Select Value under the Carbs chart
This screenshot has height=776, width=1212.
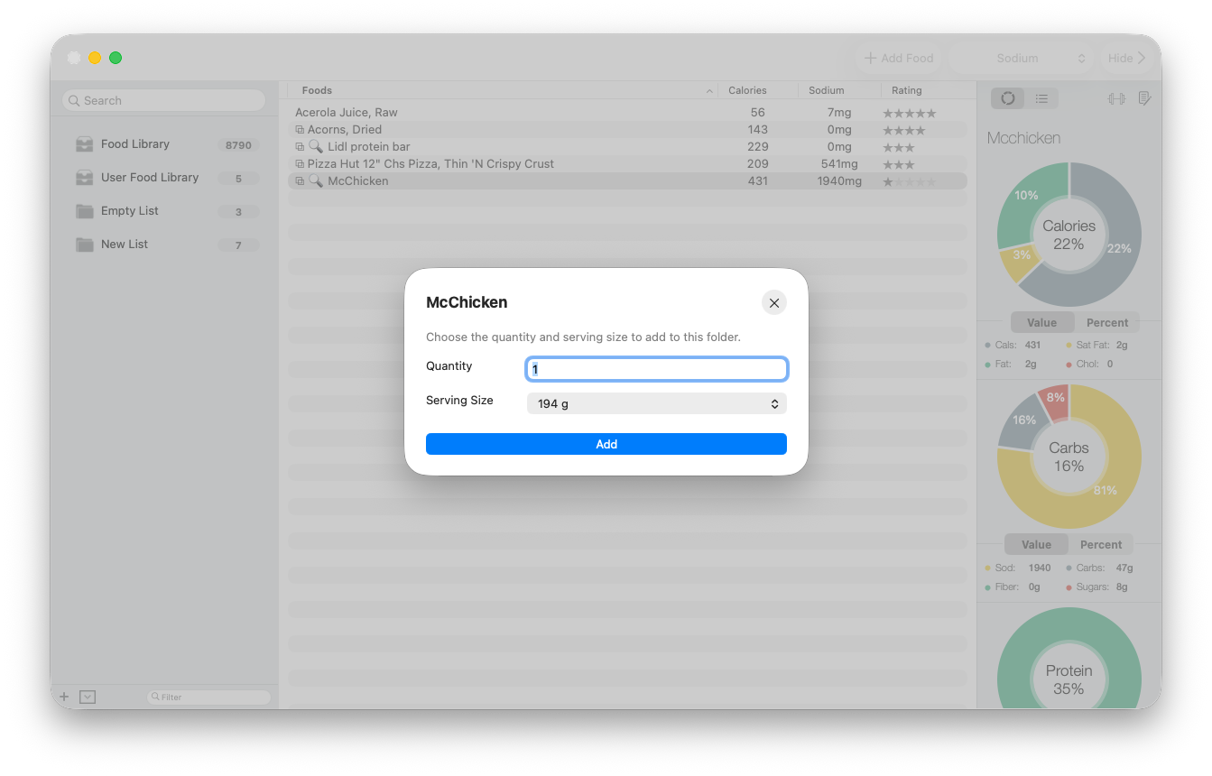click(1036, 545)
